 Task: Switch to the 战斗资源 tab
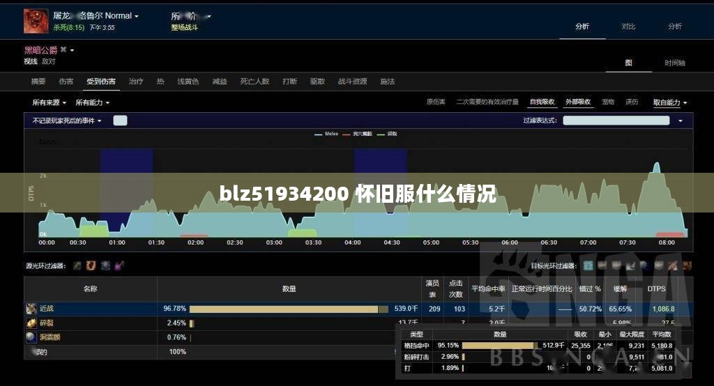coord(352,82)
